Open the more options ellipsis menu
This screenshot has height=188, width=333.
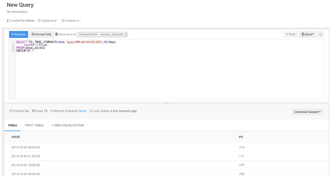click(320, 34)
